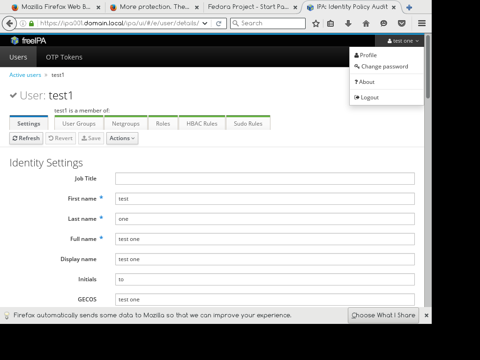Reload the current page
This screenshot has height=360, width=480.
click(x=218, y=23)
